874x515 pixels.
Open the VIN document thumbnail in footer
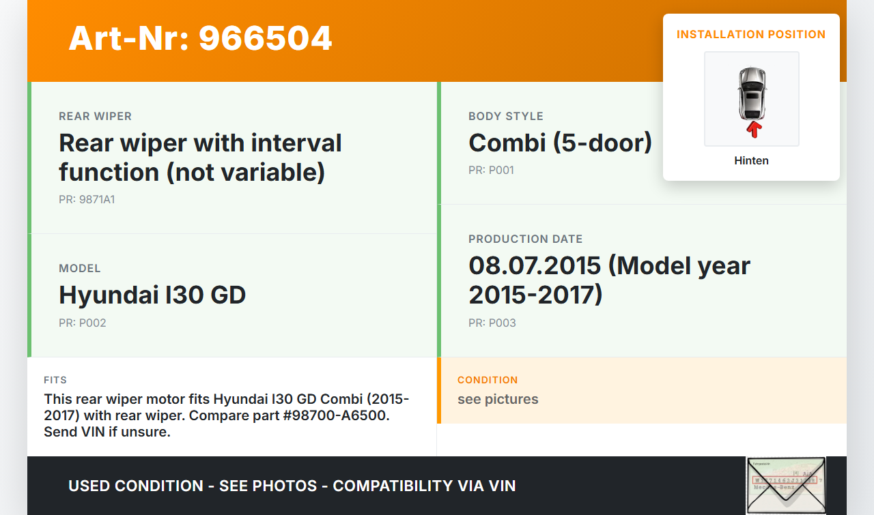click(786, 486)
